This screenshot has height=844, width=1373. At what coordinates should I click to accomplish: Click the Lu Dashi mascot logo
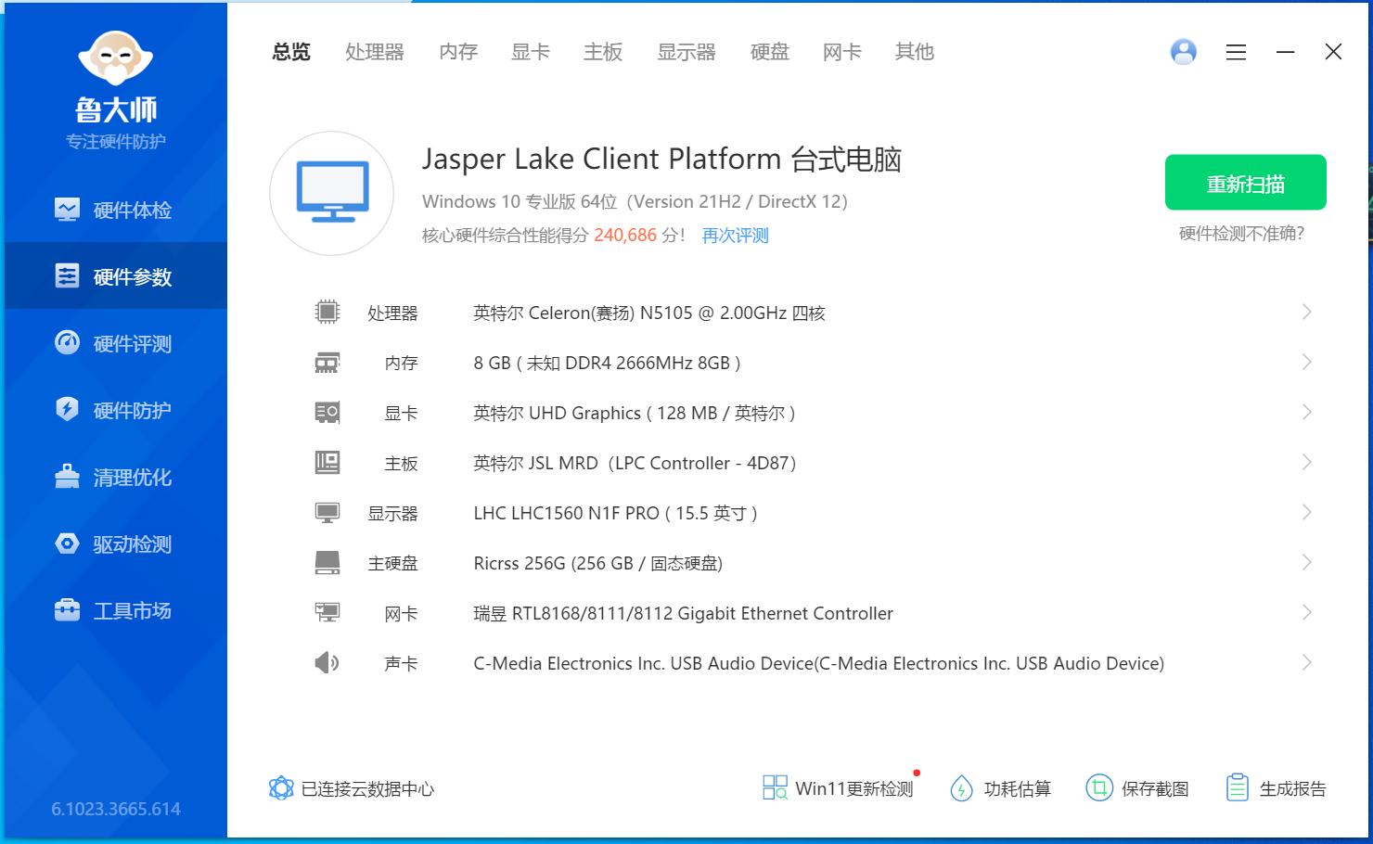tap(115, 59)
